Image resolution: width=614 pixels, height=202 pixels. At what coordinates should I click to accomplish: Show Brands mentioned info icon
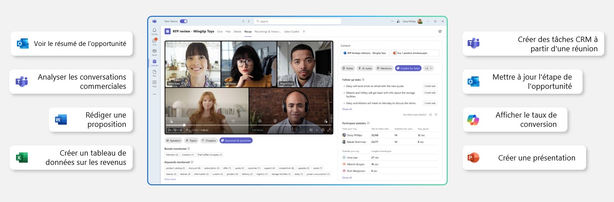tap(189, 149)
